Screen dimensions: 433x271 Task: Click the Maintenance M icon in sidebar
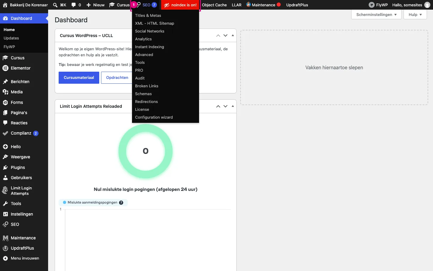pos(5,238)
